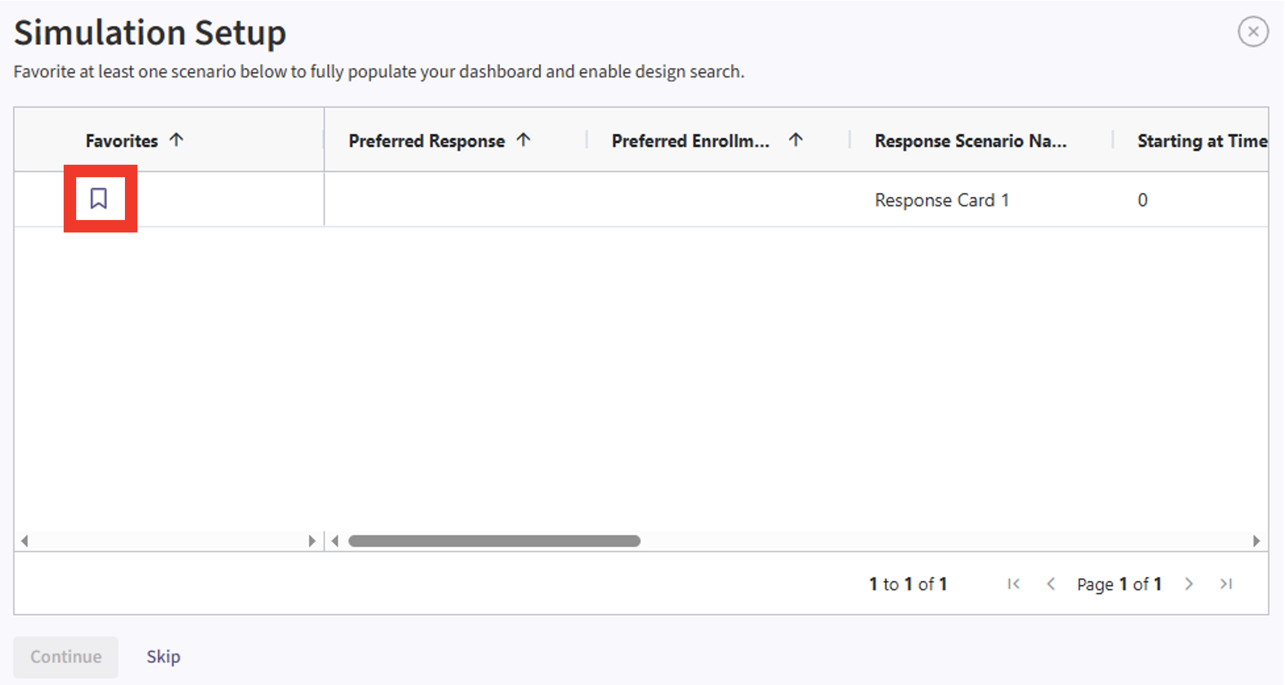Go to first page of results
The image size is (1285, 685).
(x=1014, y=584)
